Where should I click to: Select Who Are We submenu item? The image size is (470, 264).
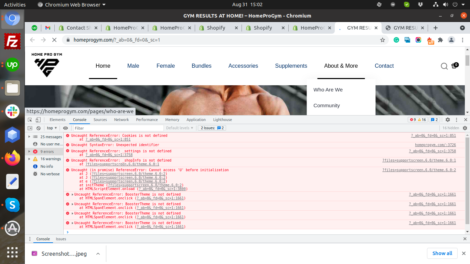[328, 90]
